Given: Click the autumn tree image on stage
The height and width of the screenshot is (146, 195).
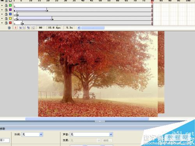Looking at the screenshot, I should [98, 74].
